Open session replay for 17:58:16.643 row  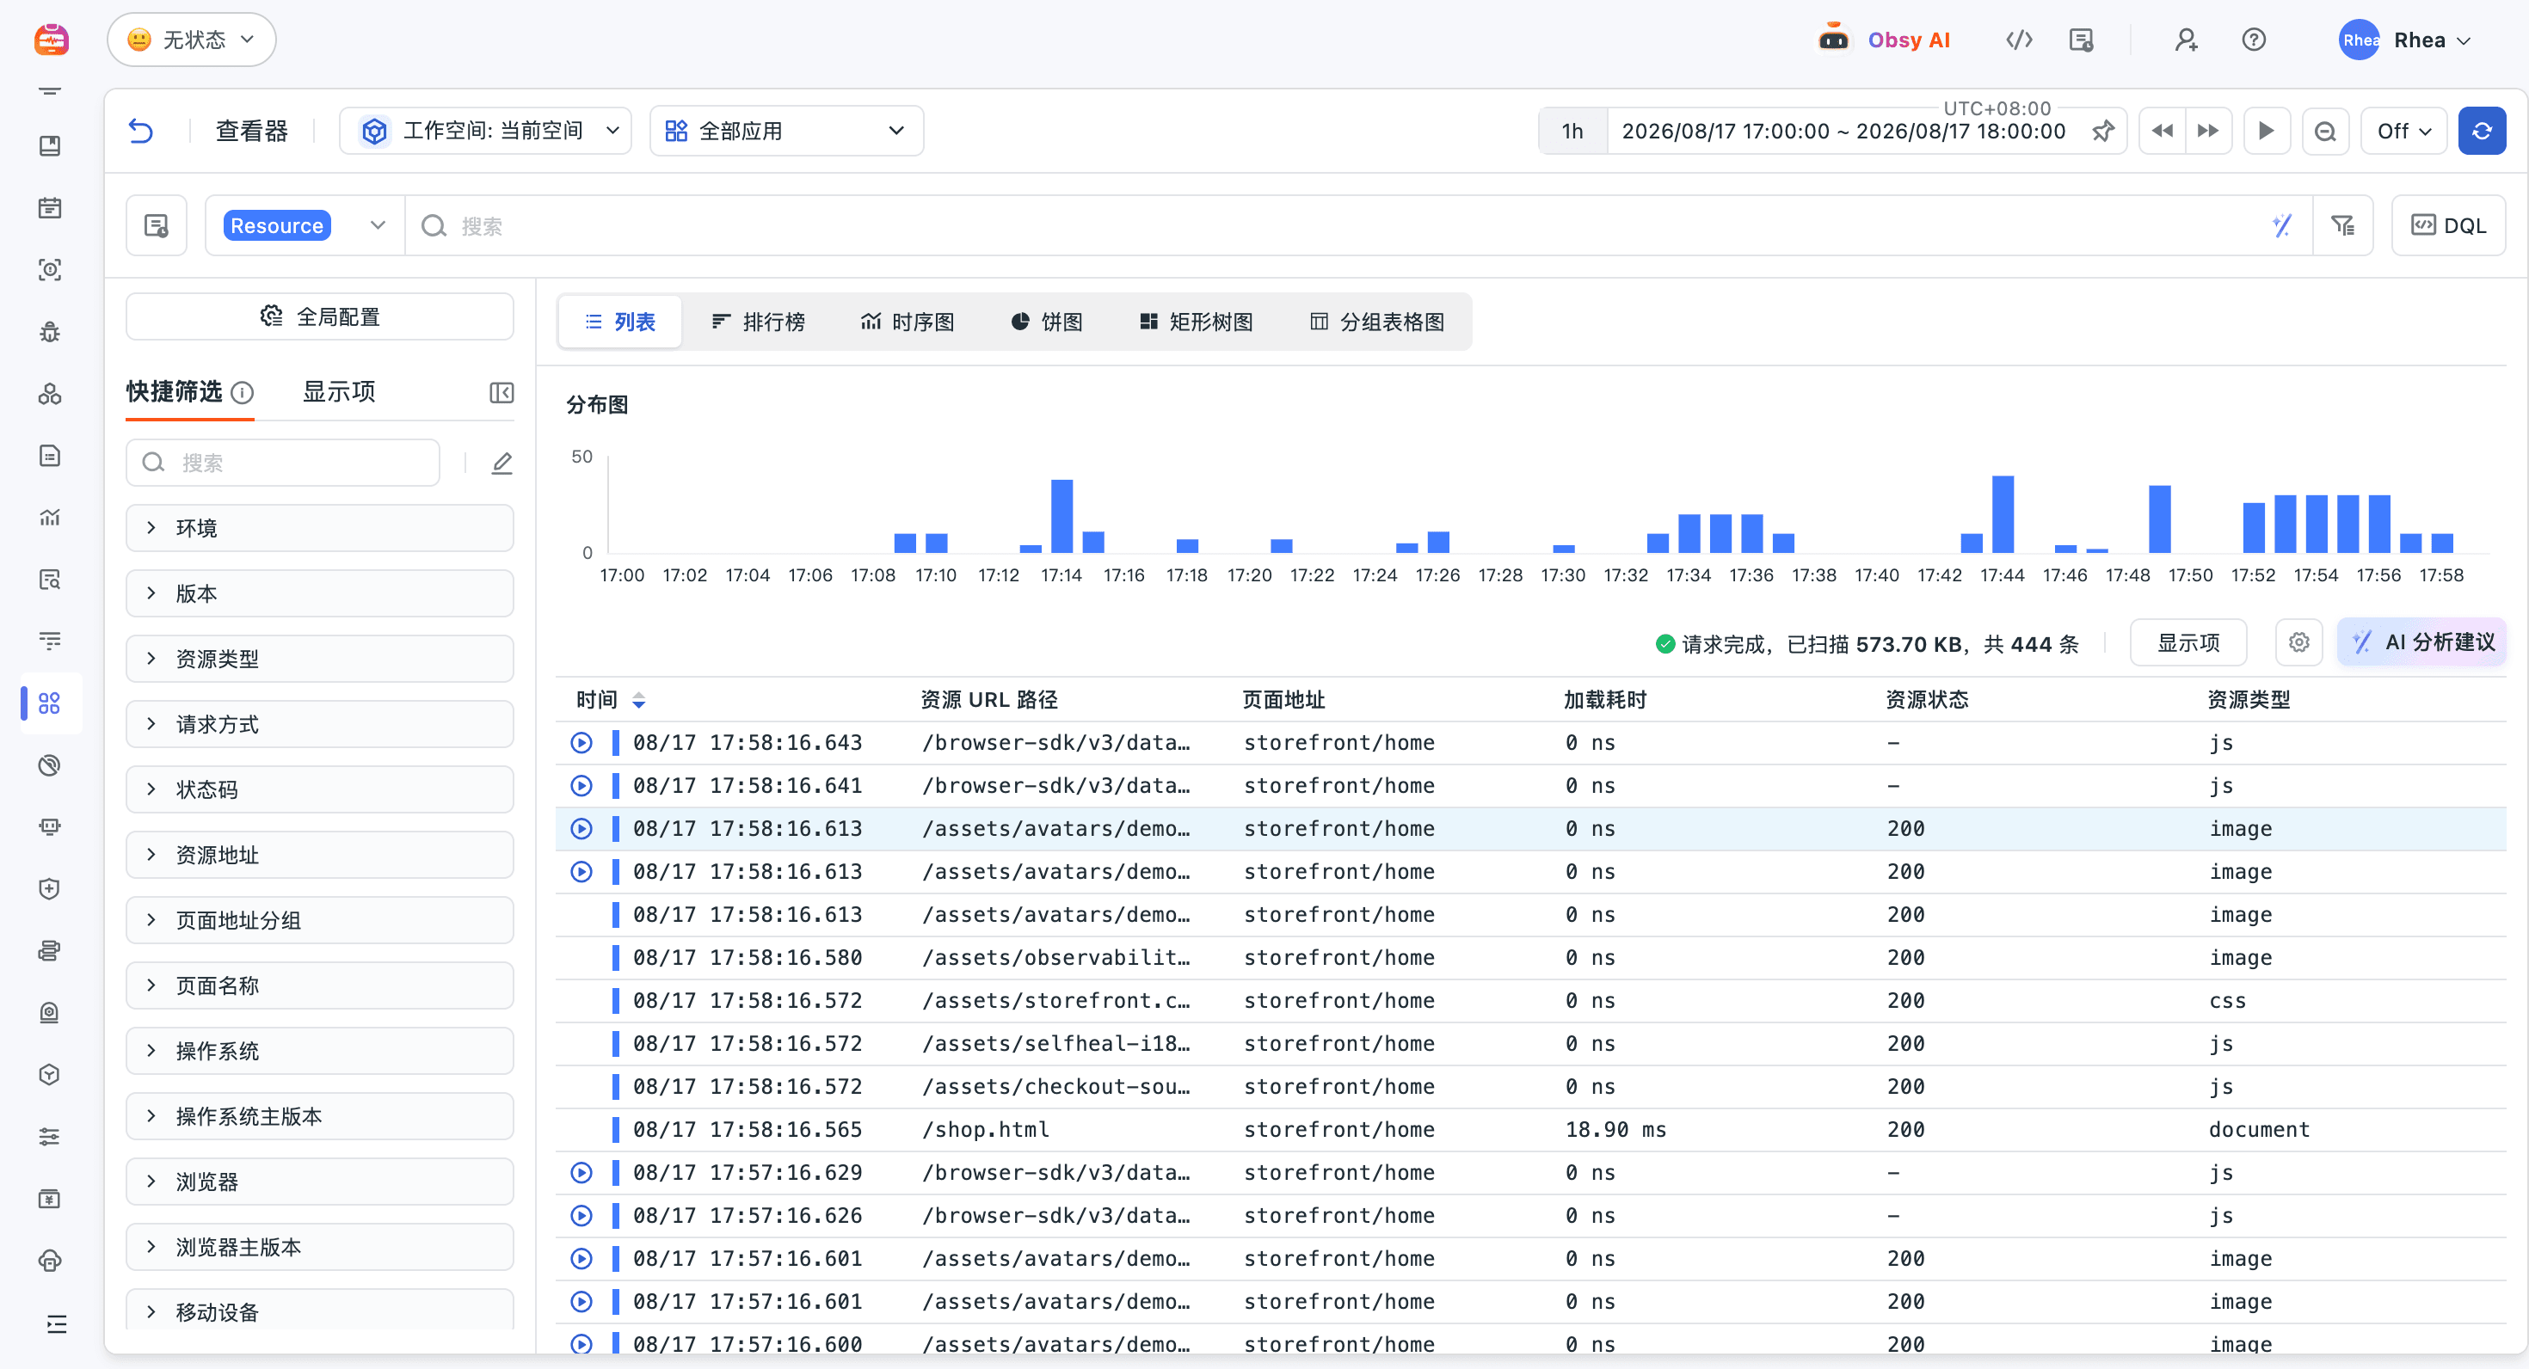tap(581, 743)
